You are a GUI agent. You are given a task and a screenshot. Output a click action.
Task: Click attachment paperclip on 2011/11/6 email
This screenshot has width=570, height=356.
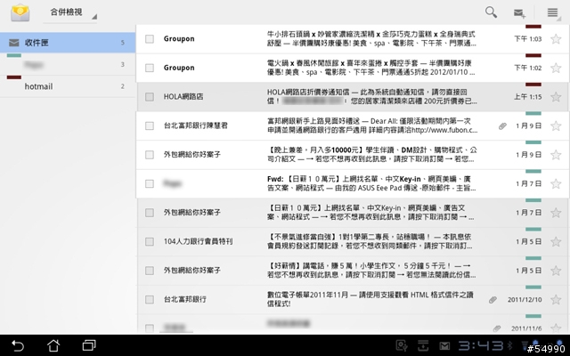click(497, 328)
